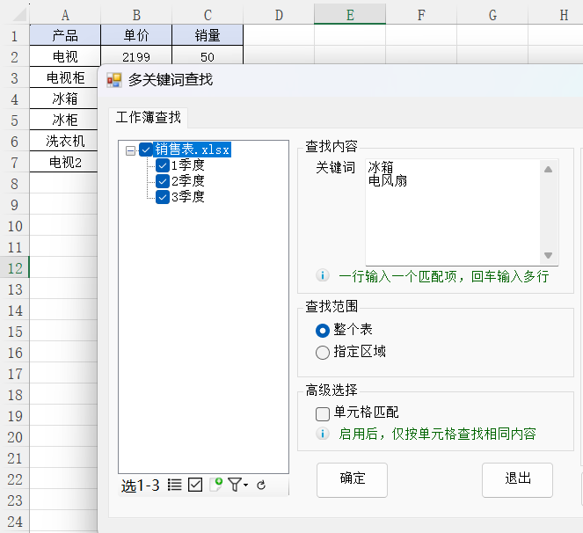
Task: Select the 指定区域 radio button
Action: click(x=323, y=352)
